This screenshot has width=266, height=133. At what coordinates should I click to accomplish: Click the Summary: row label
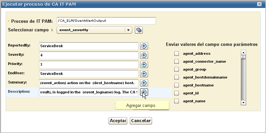coord(17,82)
